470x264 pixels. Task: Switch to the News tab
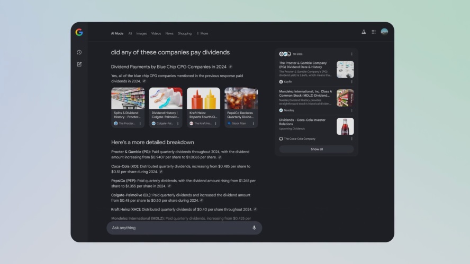coord(169,33)
